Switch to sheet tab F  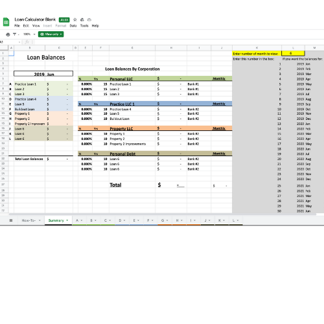tap(148, 220)
